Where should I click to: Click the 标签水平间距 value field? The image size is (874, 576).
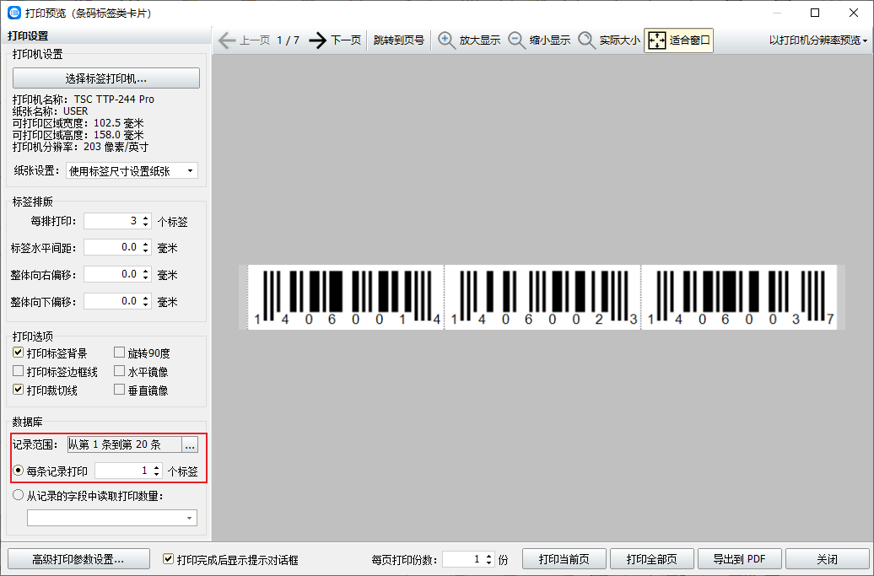[x=112, y=247]
